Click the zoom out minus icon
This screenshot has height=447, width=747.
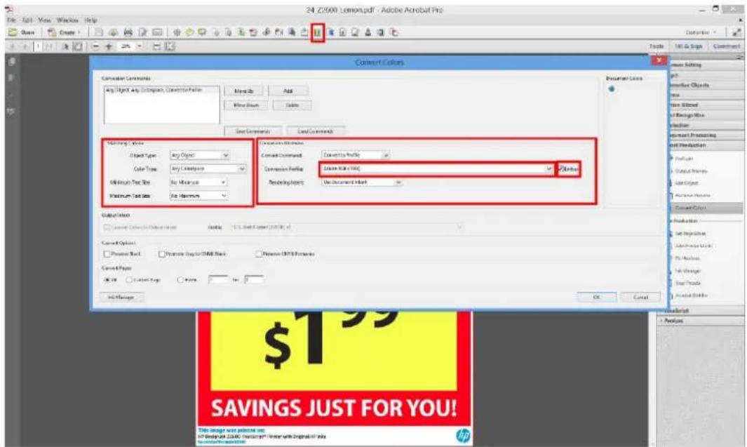(95, 46)
